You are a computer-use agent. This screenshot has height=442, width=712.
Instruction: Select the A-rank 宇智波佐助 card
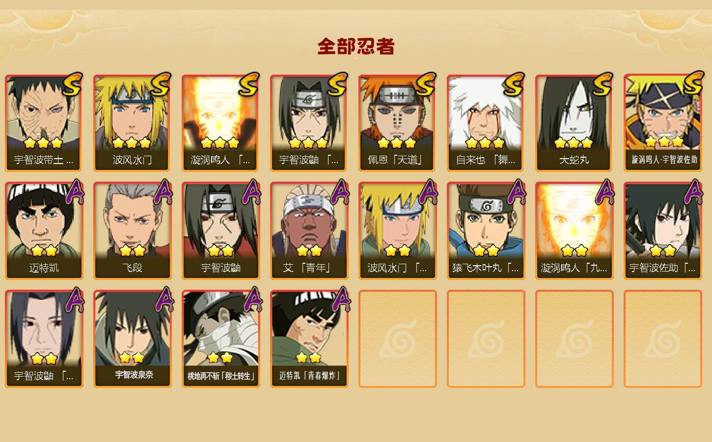[662, 231]
